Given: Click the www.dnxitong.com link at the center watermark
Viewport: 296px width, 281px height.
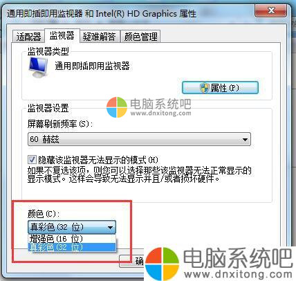Looking at the screenshot, I should [161, 113].
